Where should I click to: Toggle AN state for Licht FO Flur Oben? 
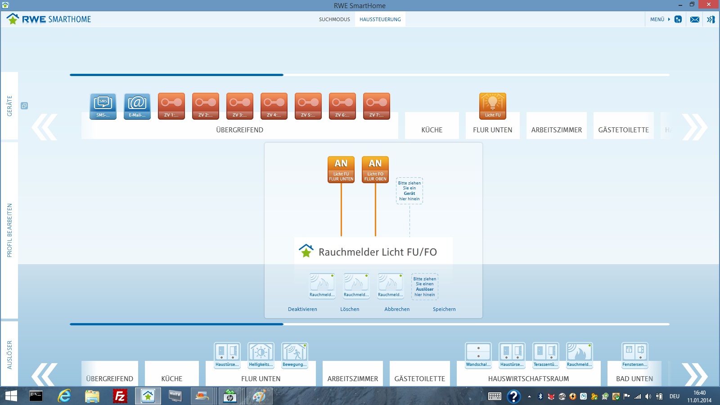click(375, 169)
